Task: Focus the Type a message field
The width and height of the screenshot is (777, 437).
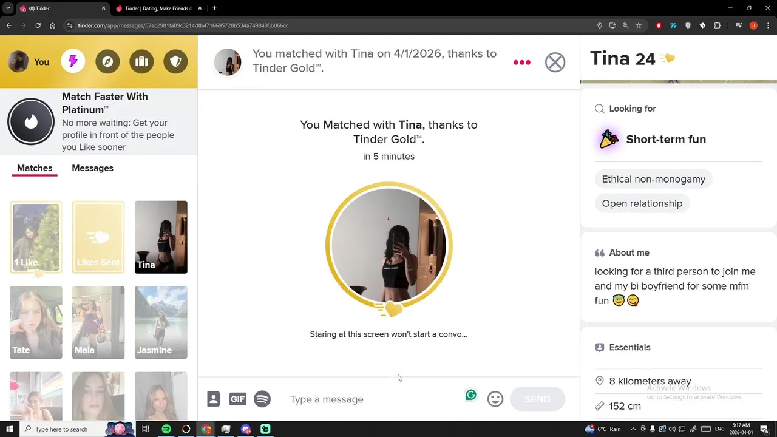Action: point(373,399)
